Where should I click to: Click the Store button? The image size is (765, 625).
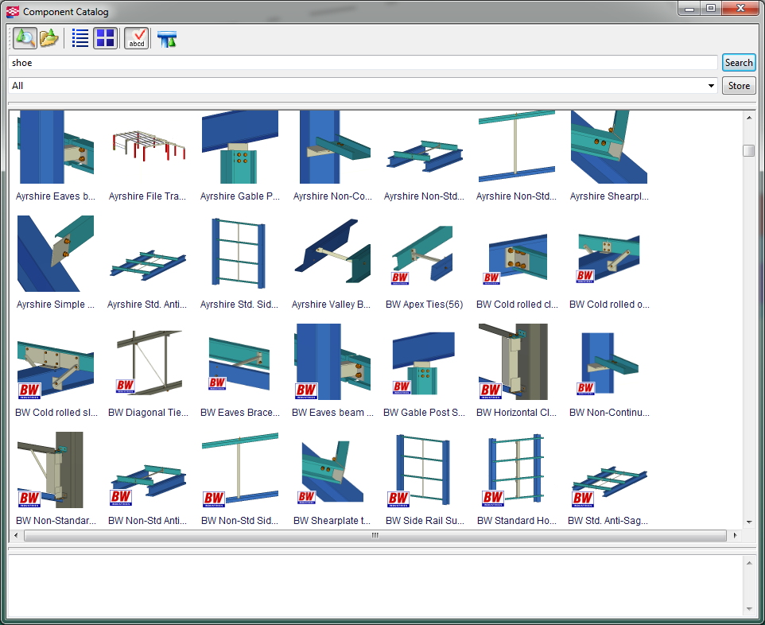coord(739,85)
